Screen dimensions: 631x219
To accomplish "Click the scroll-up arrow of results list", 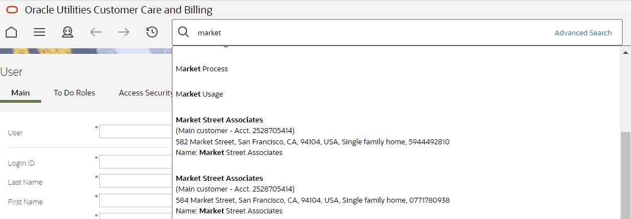I will tap(626, 53).
